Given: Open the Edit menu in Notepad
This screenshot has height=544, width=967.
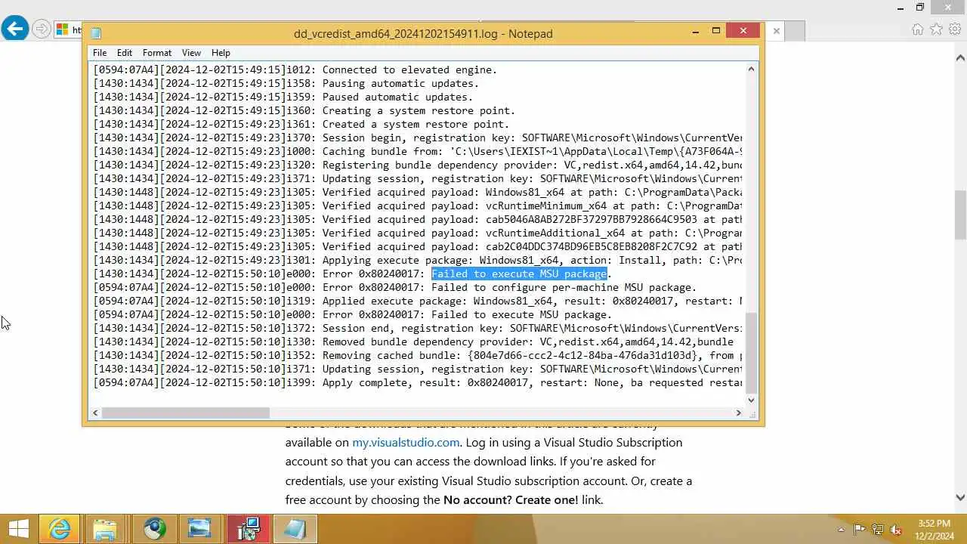Looking at the screenshot, I should (x=125, y=53).
